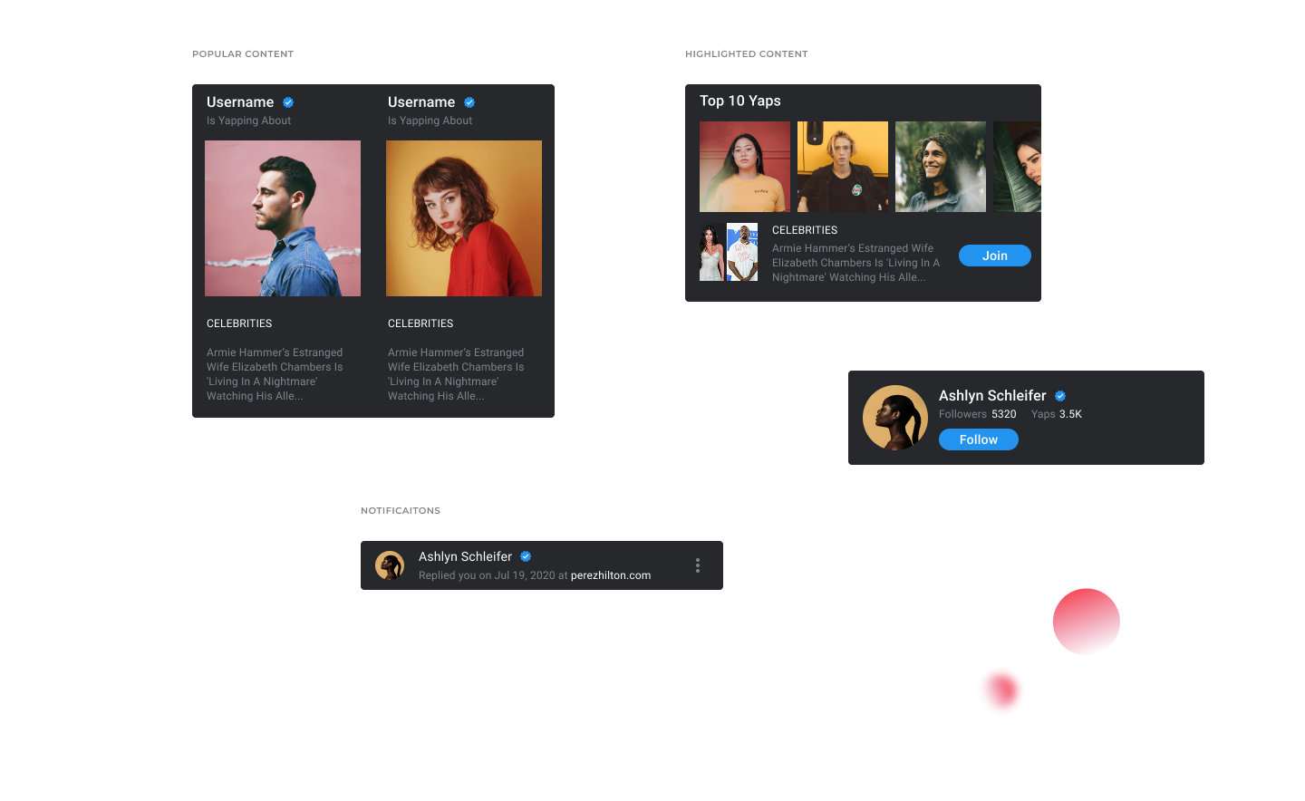Click the verified badge in the notification row

click(526, 556)
